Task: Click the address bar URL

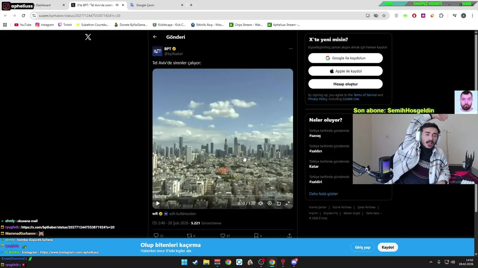Action: coord(80,16)
